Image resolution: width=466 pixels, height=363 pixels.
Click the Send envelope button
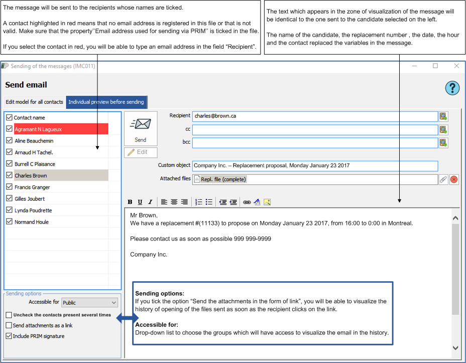141,129
